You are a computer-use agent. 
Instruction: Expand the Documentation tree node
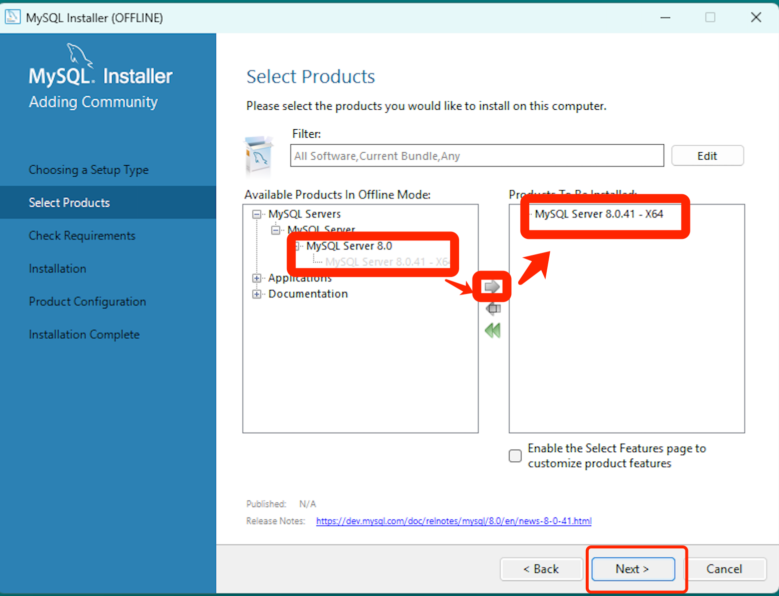(257, 294)
